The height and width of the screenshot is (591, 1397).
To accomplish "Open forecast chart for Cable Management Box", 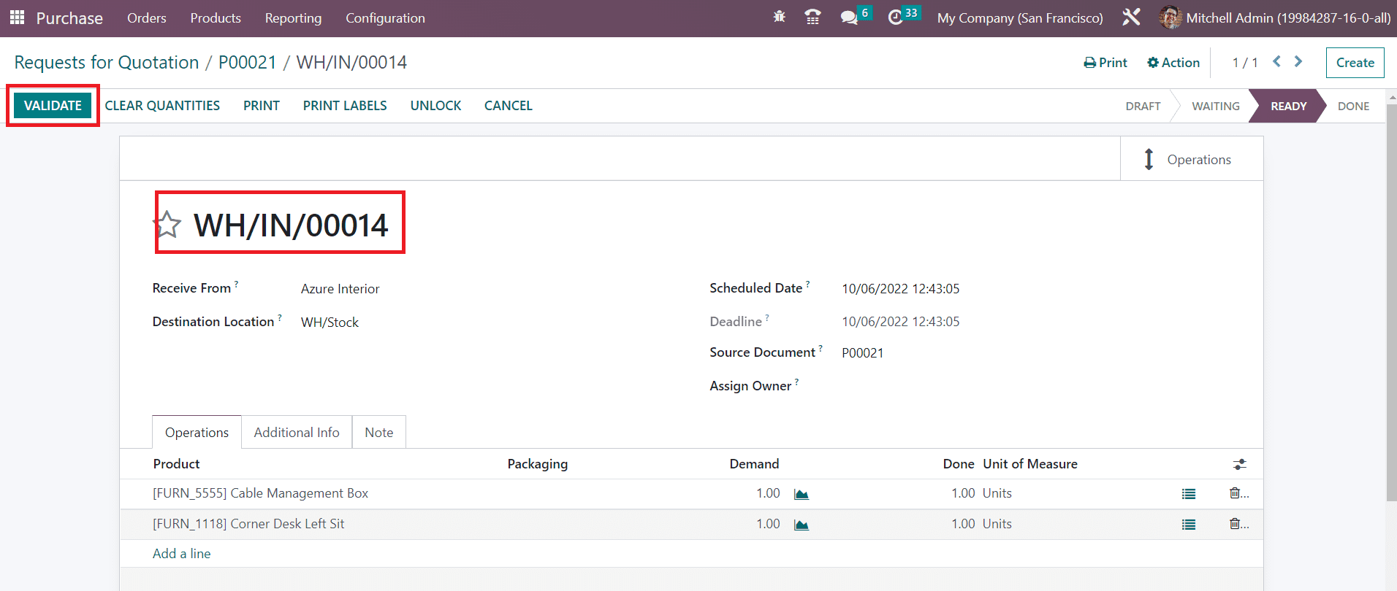I will click(802, 494).
